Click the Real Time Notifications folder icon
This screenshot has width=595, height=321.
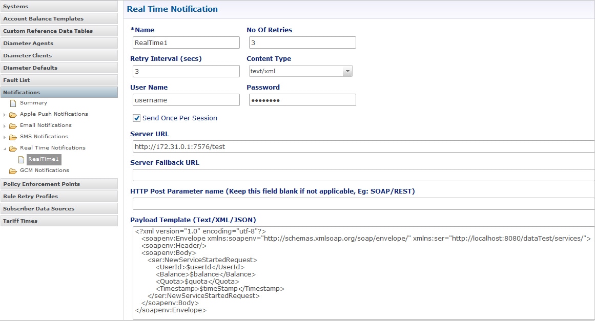click(13, 148)
